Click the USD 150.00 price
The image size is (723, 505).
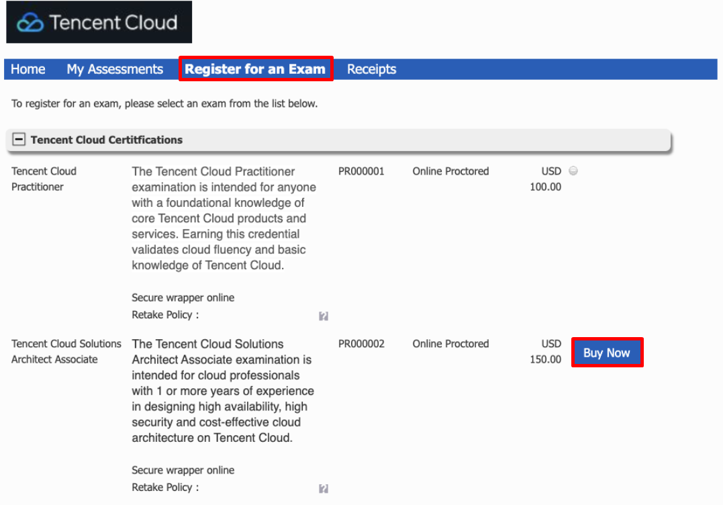tap(546, 351)
